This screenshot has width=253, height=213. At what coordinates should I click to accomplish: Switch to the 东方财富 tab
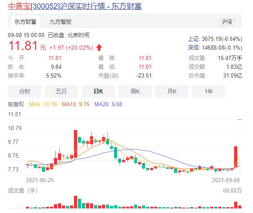pos(26,22)
